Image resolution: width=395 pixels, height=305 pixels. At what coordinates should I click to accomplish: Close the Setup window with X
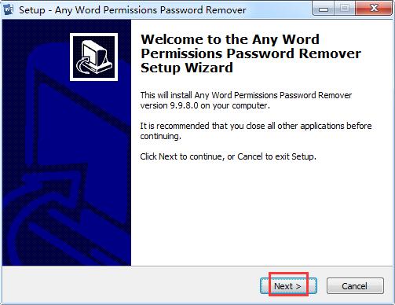[x=374, y=9]
